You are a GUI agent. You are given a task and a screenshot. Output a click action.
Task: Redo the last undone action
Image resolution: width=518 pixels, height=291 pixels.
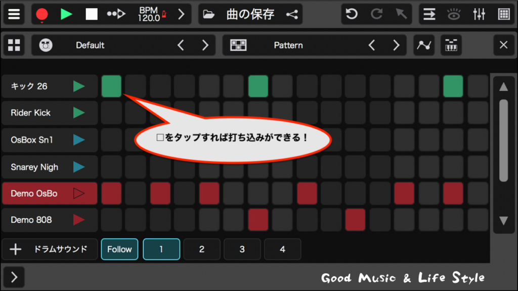[x=376, y=14]
